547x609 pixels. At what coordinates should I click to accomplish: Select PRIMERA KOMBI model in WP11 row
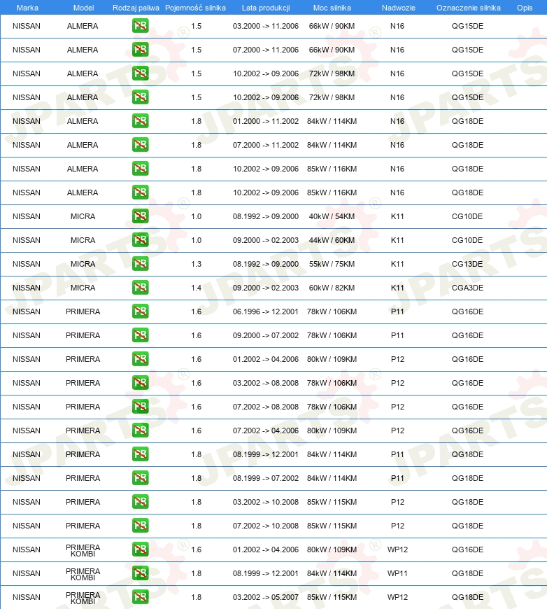click(x=83, y=574)
